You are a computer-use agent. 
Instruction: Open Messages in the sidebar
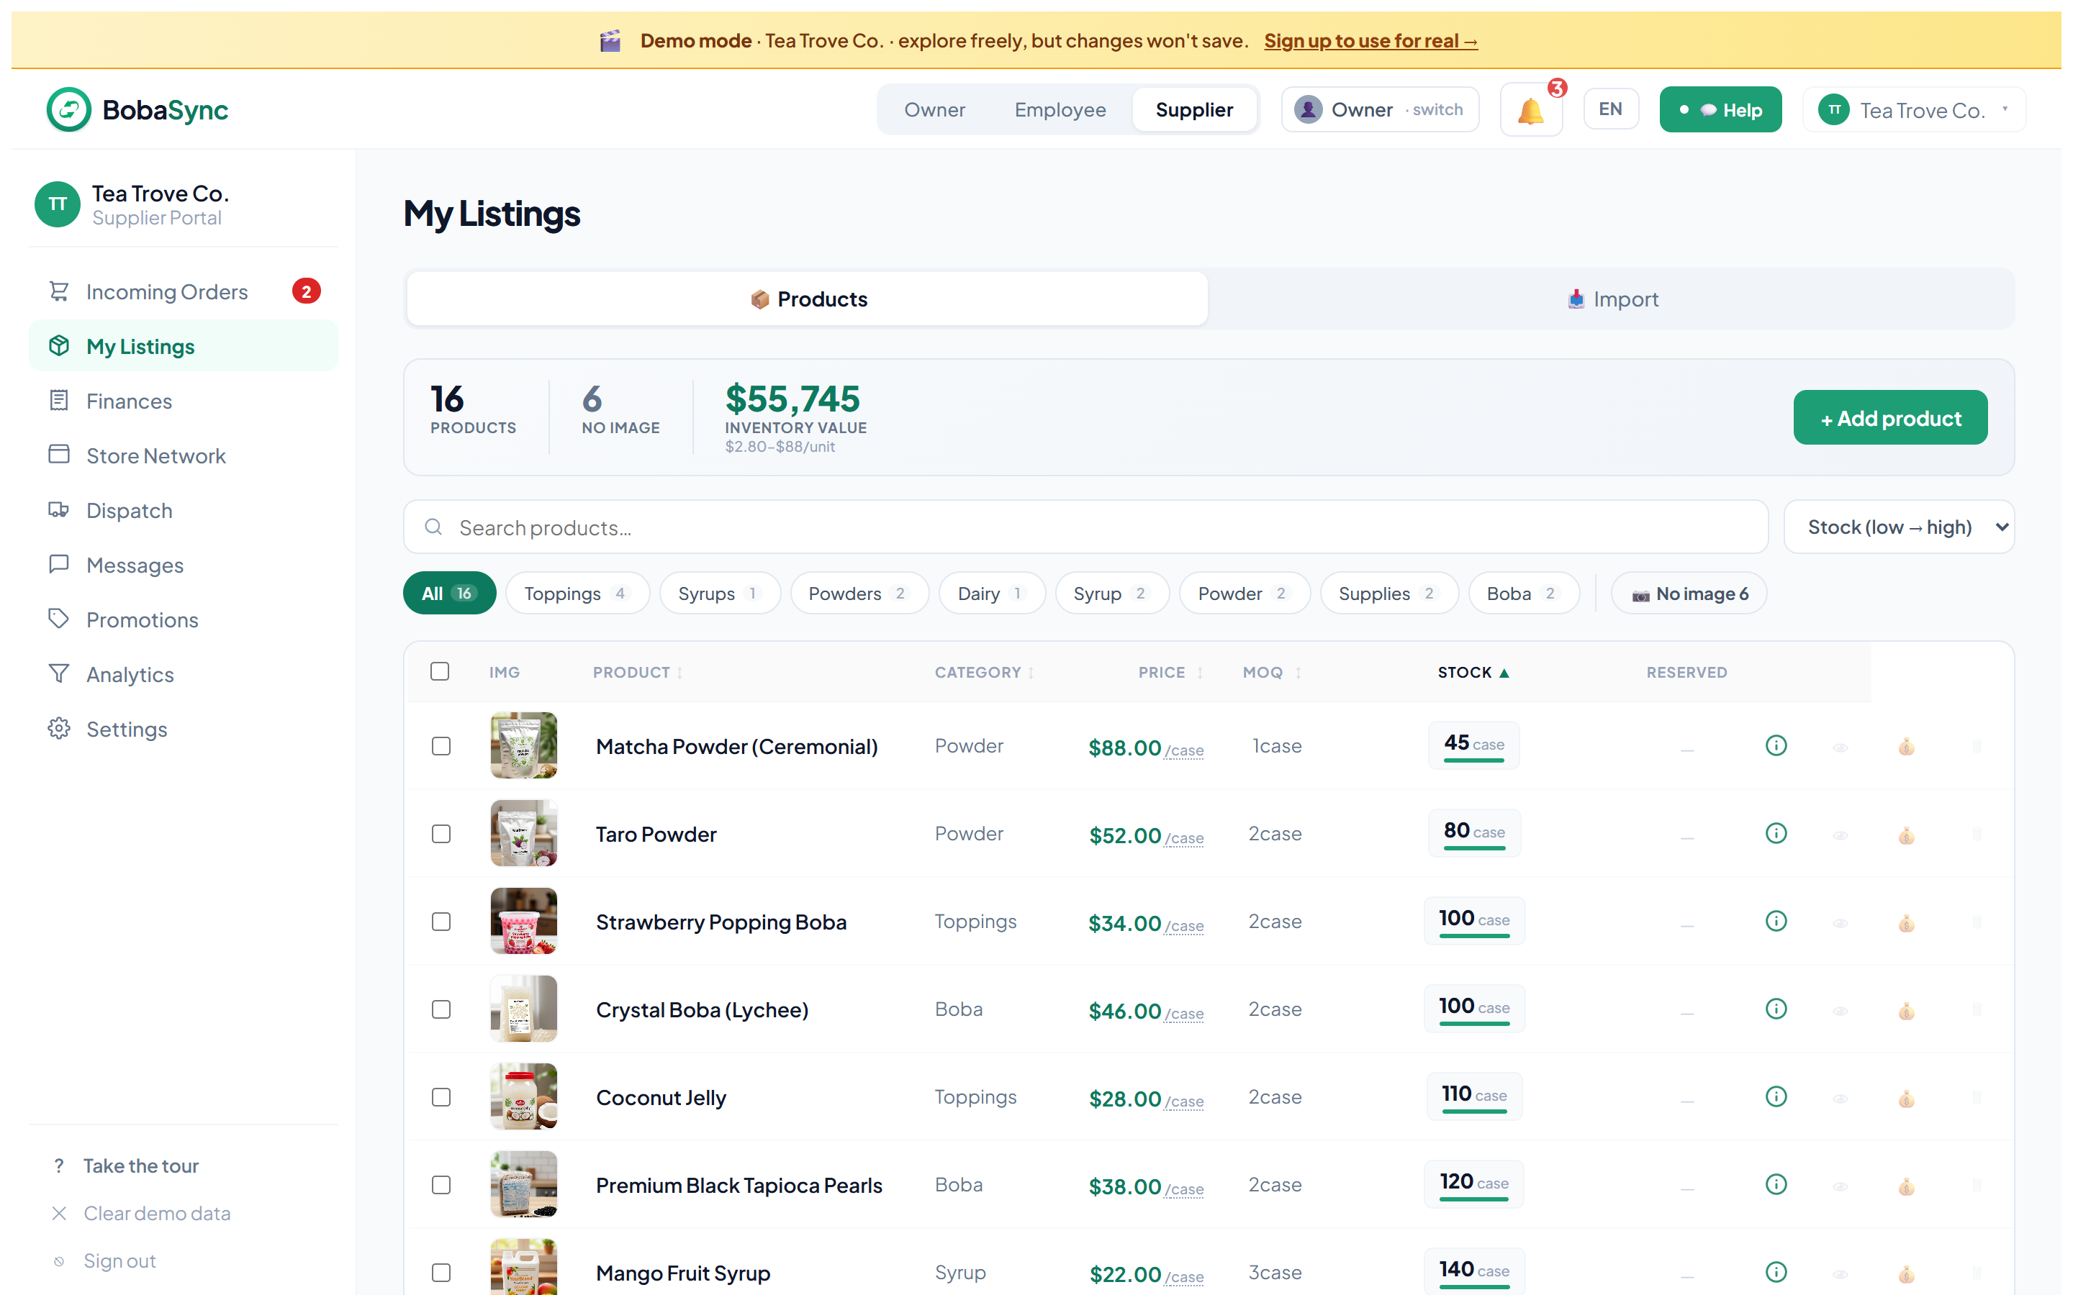(x=184, y=565)
